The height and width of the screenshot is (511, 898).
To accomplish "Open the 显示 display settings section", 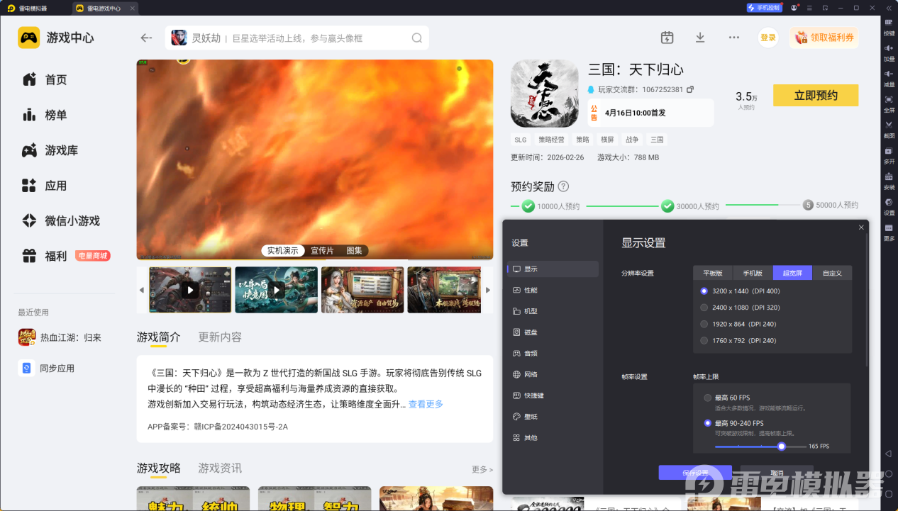I will (553, 269).
